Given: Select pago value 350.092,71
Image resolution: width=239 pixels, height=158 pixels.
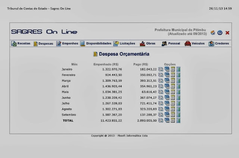Looking at the screenshot, I should click(148, 75).
